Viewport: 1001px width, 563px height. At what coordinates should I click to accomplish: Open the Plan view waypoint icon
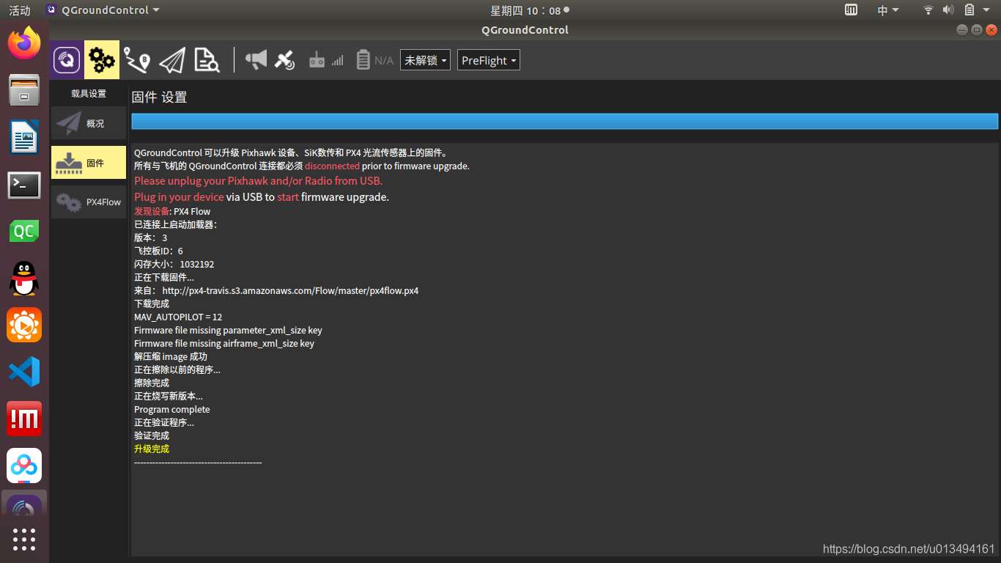pyautogui.click(x=137, y=60)
